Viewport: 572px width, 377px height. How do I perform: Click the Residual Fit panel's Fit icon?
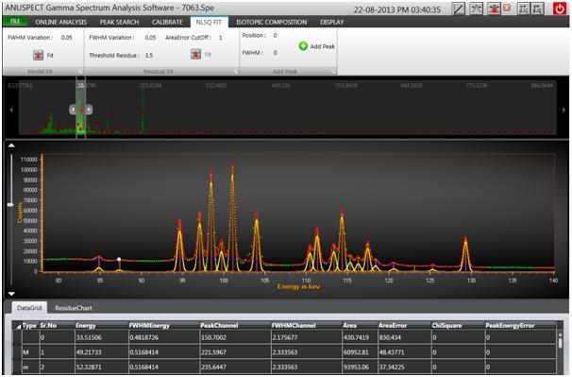pos(196,55)
